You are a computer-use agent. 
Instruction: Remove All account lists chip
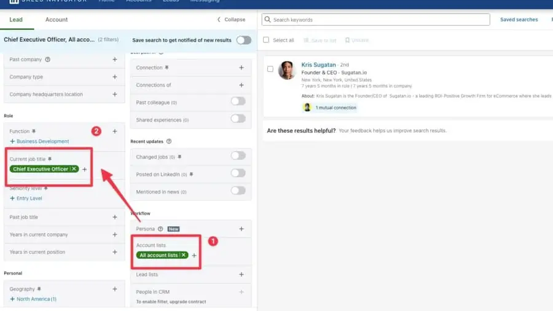pos(183,255)
